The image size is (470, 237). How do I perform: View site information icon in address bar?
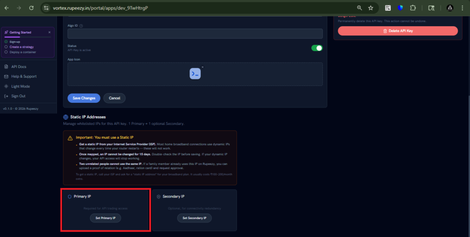(47, 8)
